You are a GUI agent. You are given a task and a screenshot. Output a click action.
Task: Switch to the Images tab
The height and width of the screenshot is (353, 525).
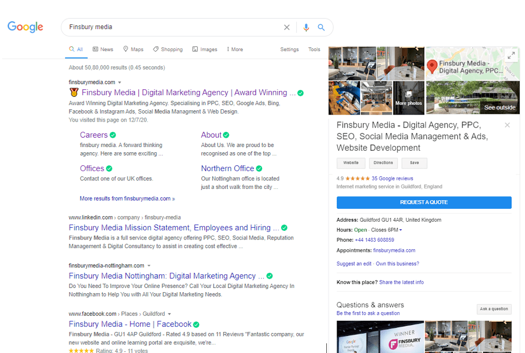pos(205,50)
